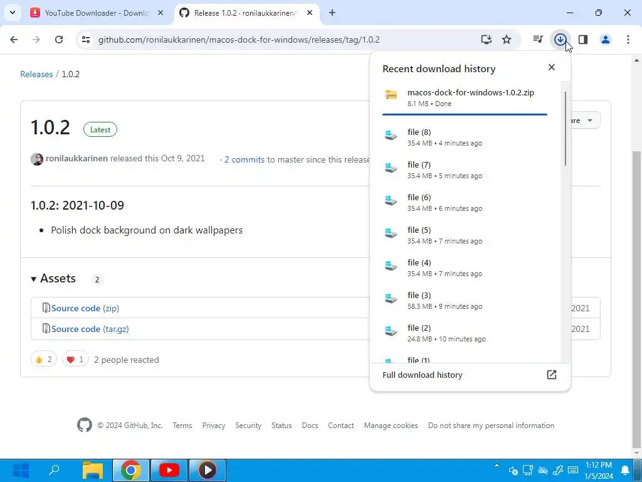Download Source code (zip)
Viewport: 642px width, 482px height.
pos(85,308)
